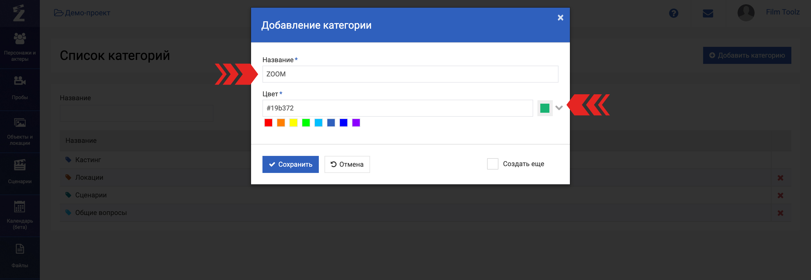Open the messages envelope icon
The image size is (811, 280).
point(708,14)
